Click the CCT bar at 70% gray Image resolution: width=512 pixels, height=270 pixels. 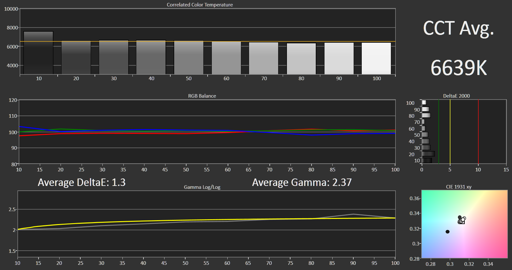click(264, 58)
